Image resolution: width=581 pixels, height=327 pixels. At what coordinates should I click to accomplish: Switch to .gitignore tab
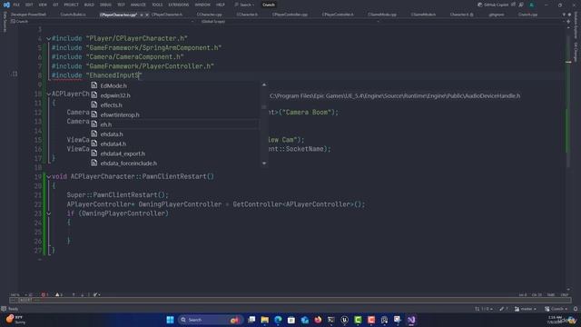[x=497, y=15]
